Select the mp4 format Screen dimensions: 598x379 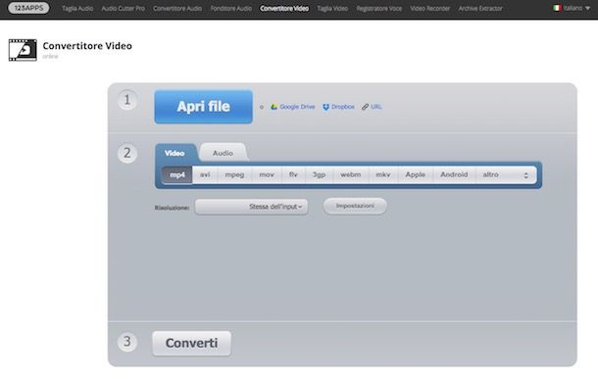[x=177, y=175]
